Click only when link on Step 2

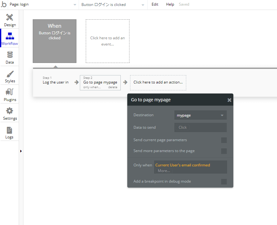click(92, 87)
